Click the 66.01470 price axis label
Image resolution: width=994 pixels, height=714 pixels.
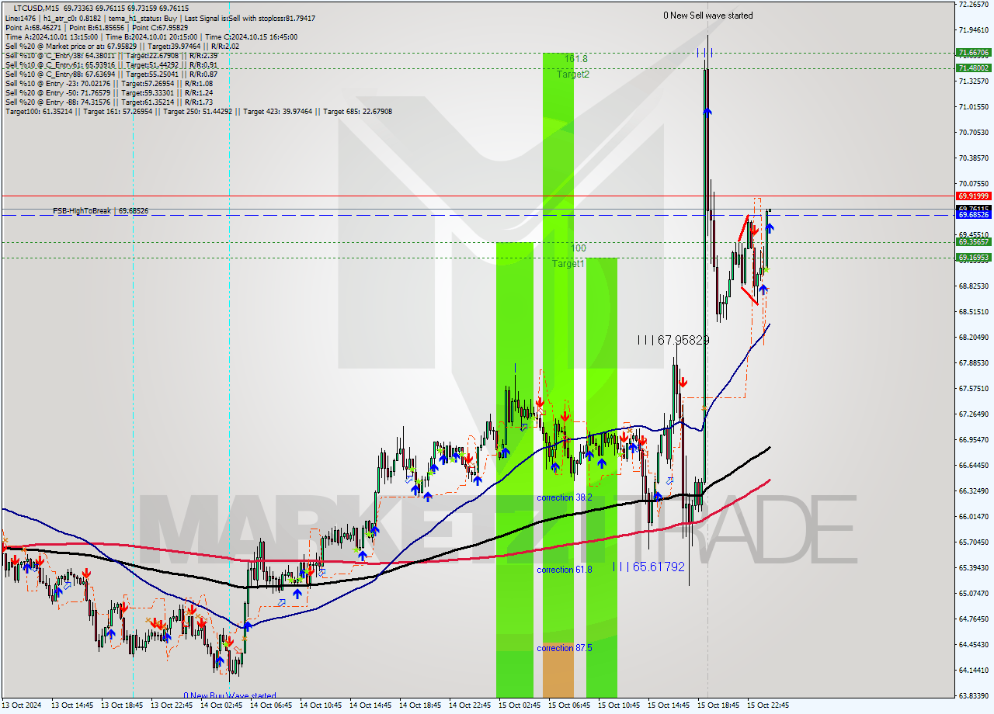(x=974, y=516)
